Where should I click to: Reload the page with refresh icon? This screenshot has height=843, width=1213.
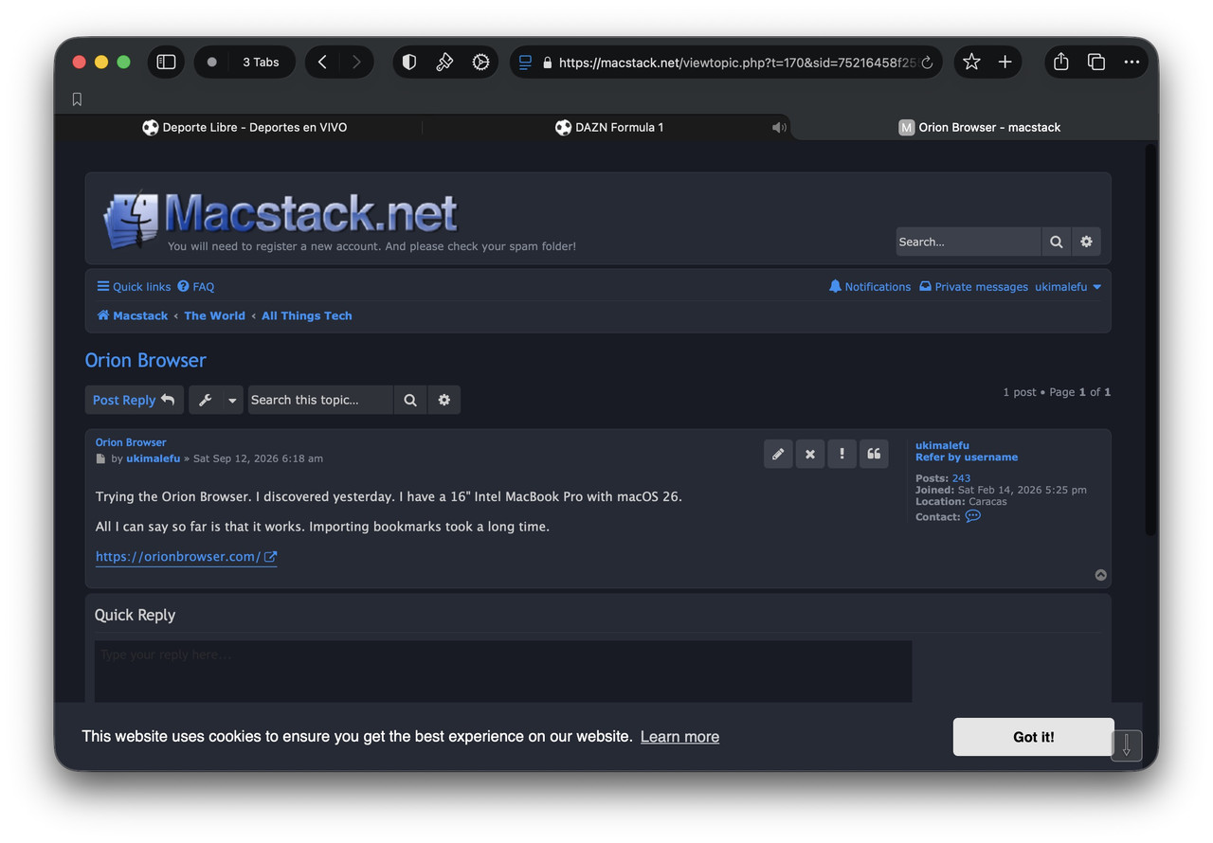(x=927, y=63)
